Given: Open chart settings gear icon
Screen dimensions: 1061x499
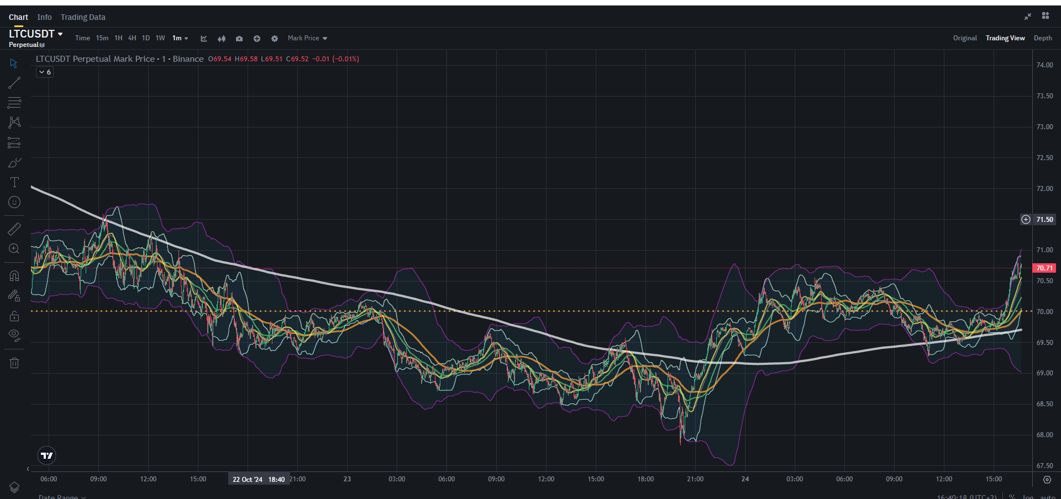Looking at the screenshot, I should point(275,39).
